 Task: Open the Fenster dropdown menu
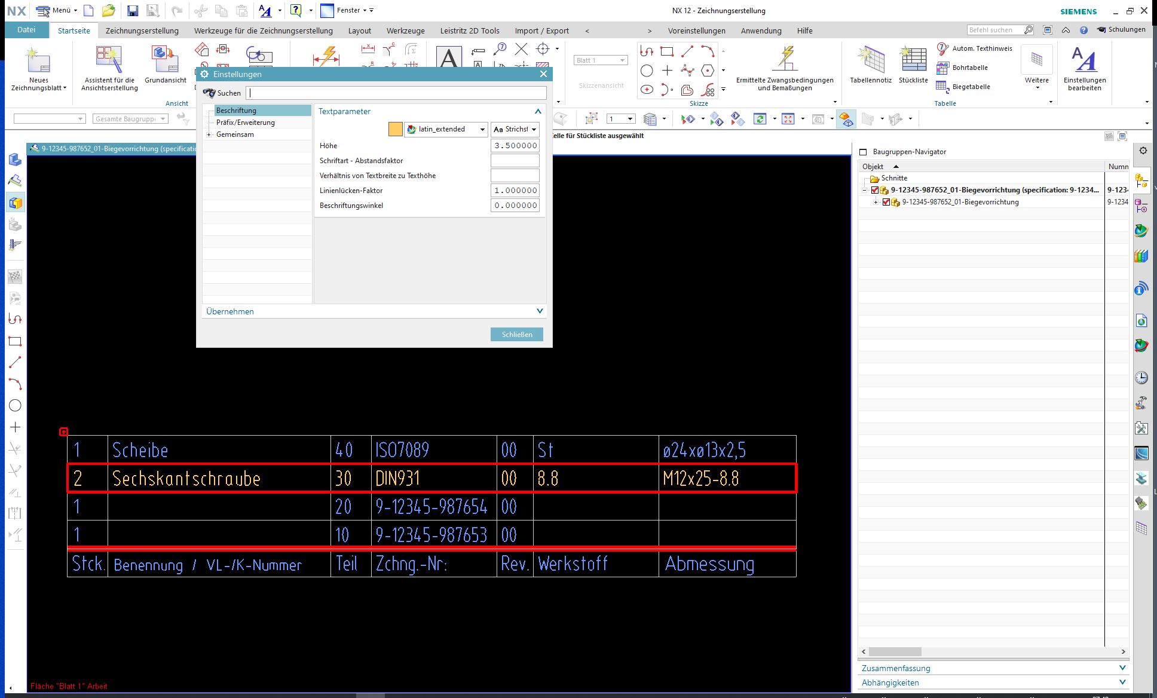[x=347, y=10]
